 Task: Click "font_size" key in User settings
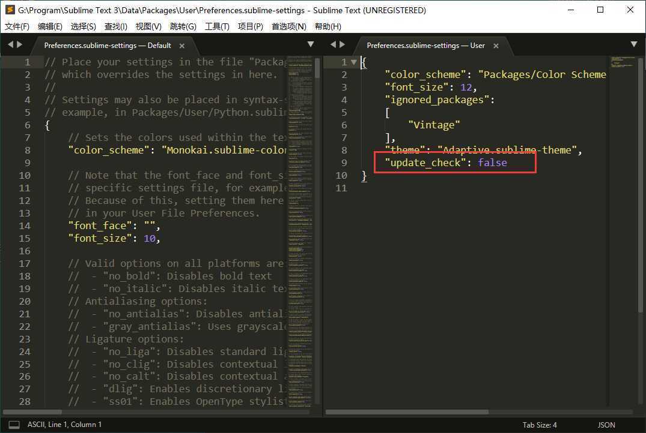[416, 87]
